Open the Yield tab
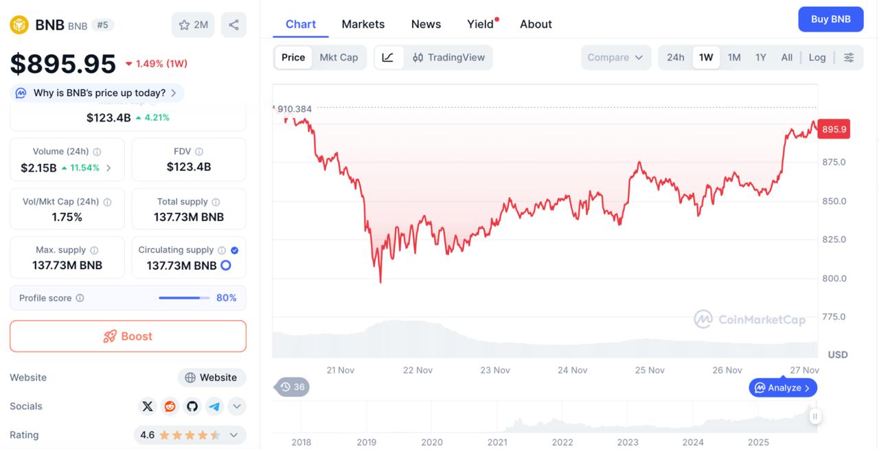The image size is (879, 449). pos(479,24)
